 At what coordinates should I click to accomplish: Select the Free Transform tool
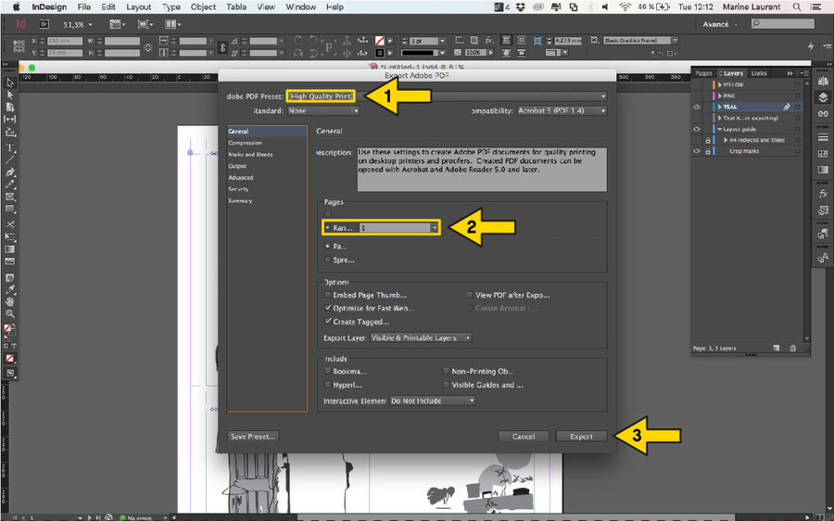[9, 236]
